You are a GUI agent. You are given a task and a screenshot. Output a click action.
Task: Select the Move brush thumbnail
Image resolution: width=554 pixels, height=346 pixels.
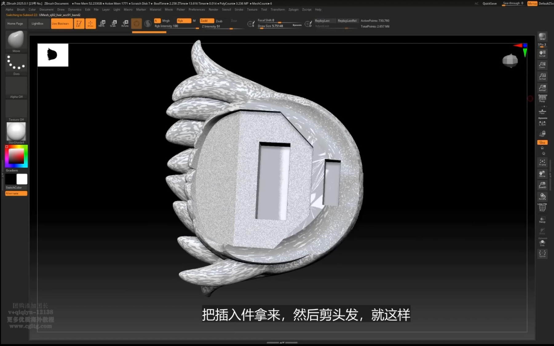(16, 41)
